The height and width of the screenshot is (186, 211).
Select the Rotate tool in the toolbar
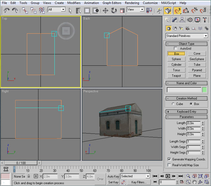(114, 10)
